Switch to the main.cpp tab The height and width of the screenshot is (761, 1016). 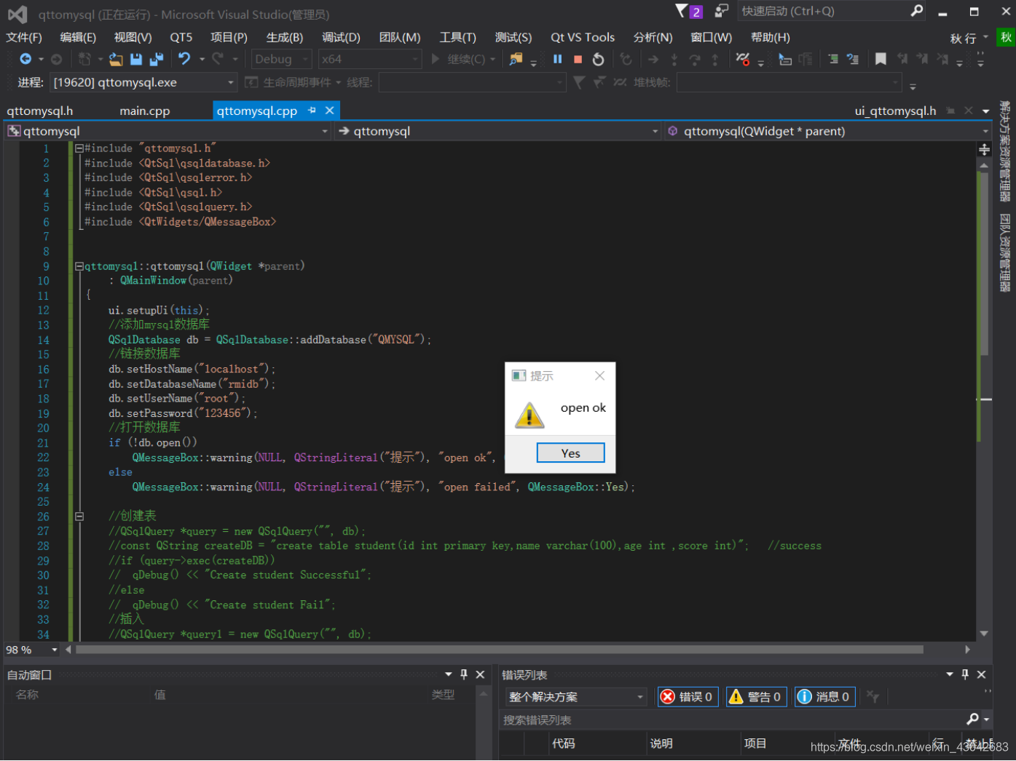click(144, 111)
